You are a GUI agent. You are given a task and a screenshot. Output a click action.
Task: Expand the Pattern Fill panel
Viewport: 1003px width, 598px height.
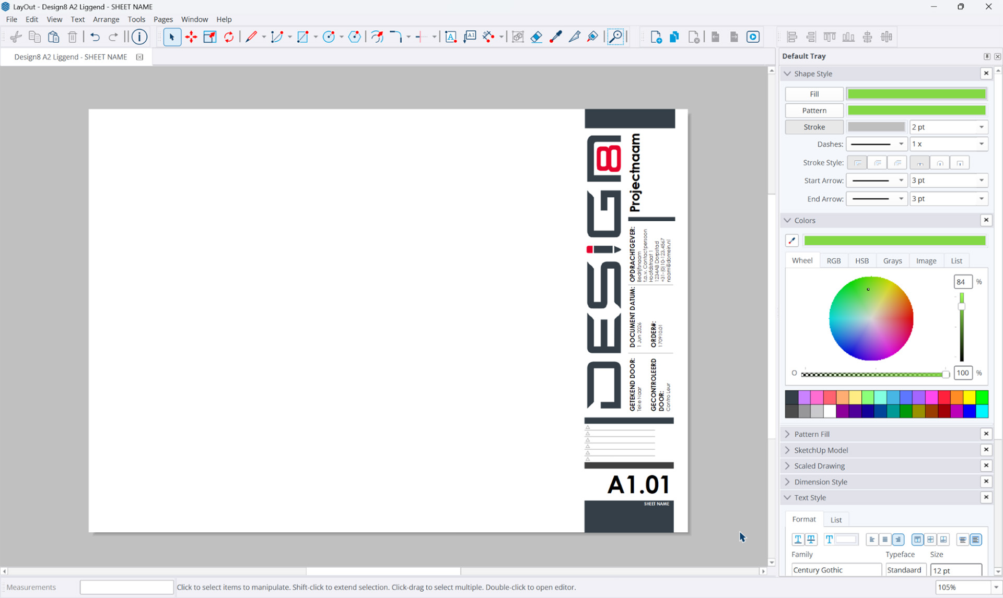click(x=788, y=434)
